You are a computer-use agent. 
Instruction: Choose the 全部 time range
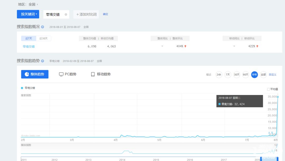[x=263, y=75]
